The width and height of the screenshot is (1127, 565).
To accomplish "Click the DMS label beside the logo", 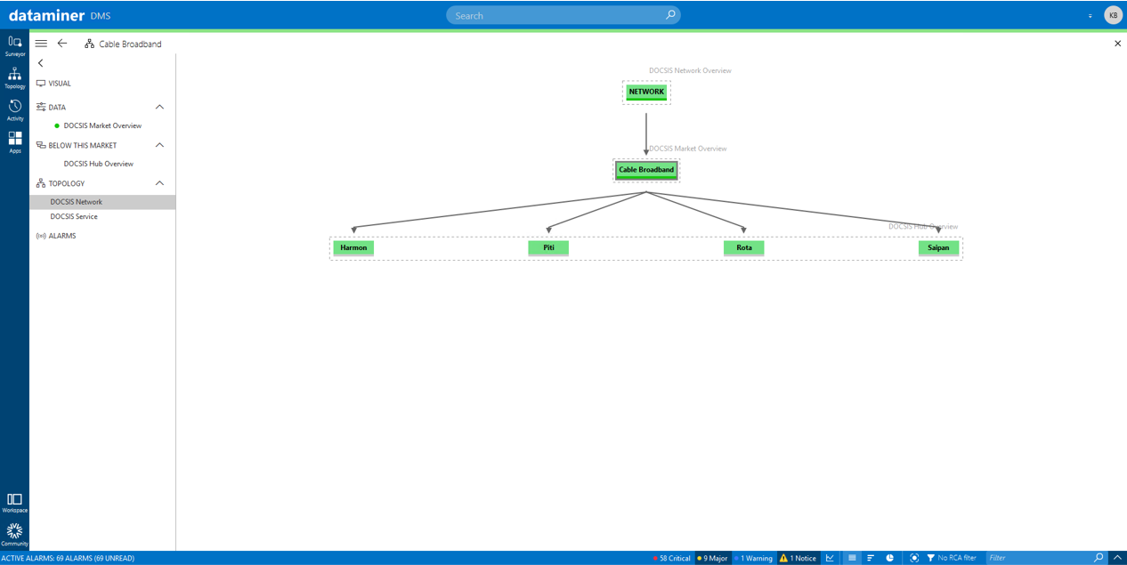I will (x=101, y=16).
